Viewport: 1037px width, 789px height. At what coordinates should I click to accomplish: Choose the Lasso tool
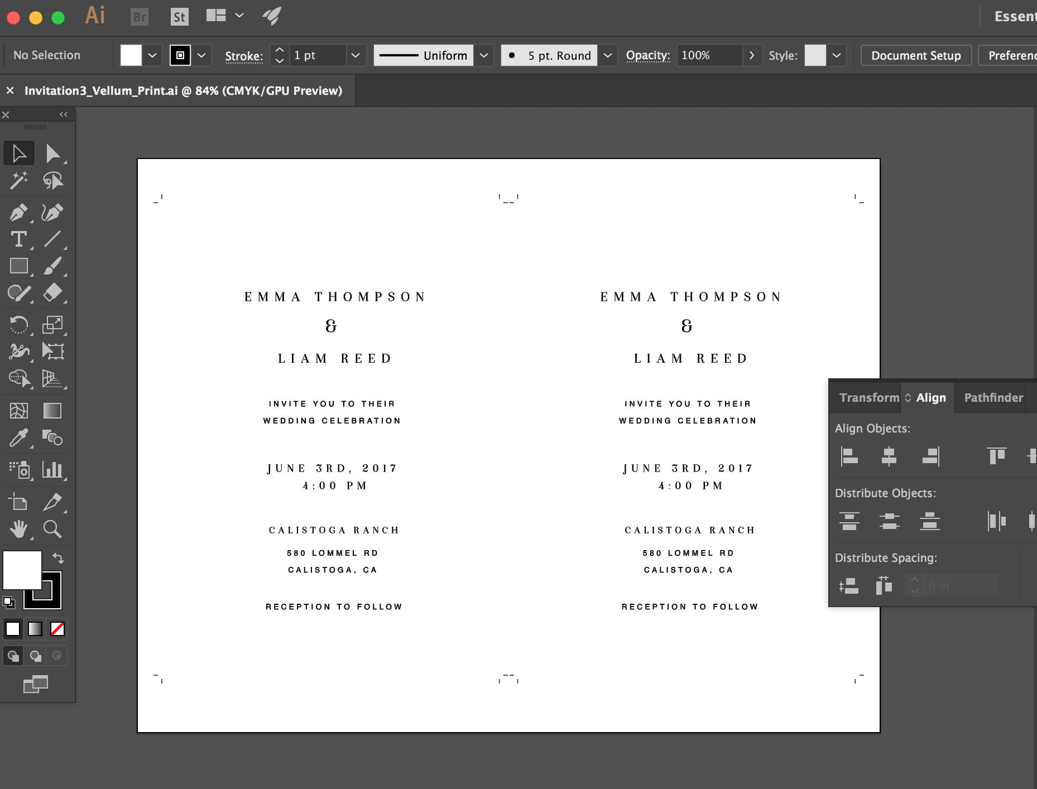[x=53, y=180]
